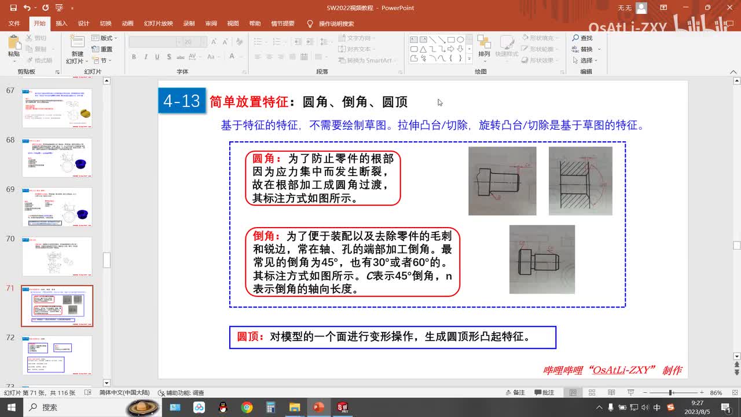The image size is (741, 417).
Task: Click the zoom slider handle in status bar
Action: click(670, 393)
